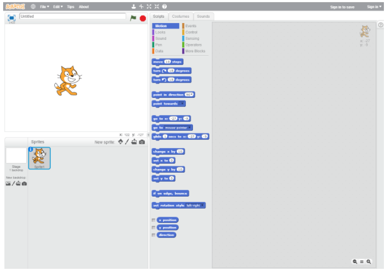Viewport: 386px width, 273px height.
Task: Click the change x by 10 block
Action: pyautogui.click(x=168, y=152)
